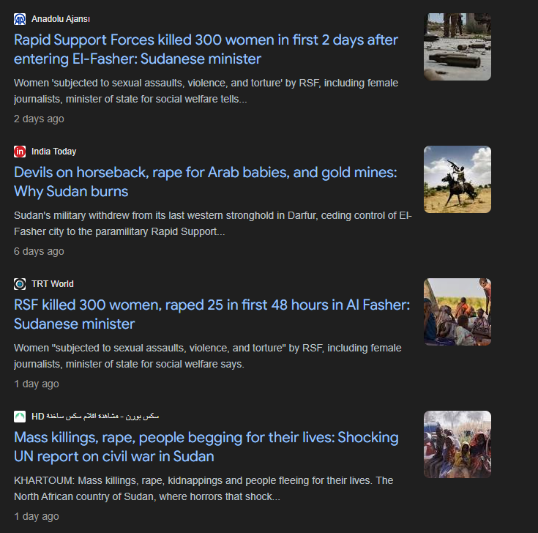Click the horseback rider thumbnail image
This screenshot has width=538, height=533.
[457, 179]
